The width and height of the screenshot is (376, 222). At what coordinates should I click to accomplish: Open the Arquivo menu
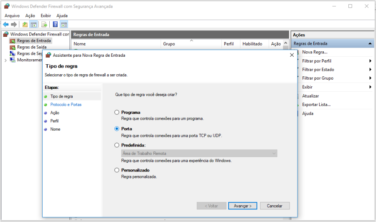[x=12, y=15]
